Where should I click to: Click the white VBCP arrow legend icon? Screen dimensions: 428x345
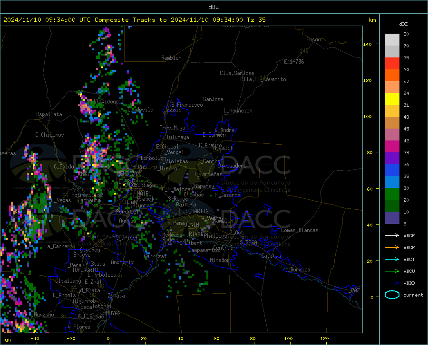tap(392, 235)
